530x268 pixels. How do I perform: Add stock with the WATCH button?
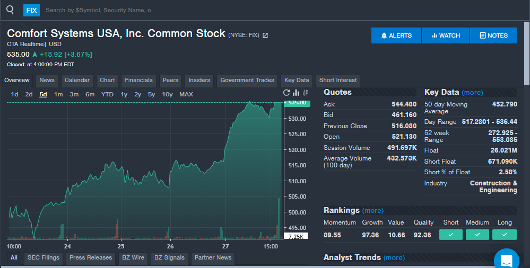click(446, 35)
